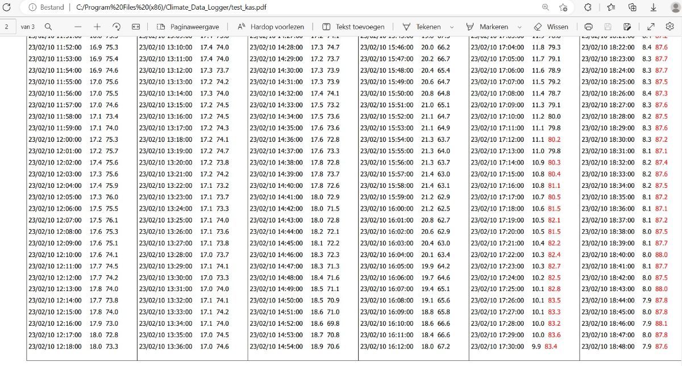Click the greyed-out save icon

[x=608, y=27]
